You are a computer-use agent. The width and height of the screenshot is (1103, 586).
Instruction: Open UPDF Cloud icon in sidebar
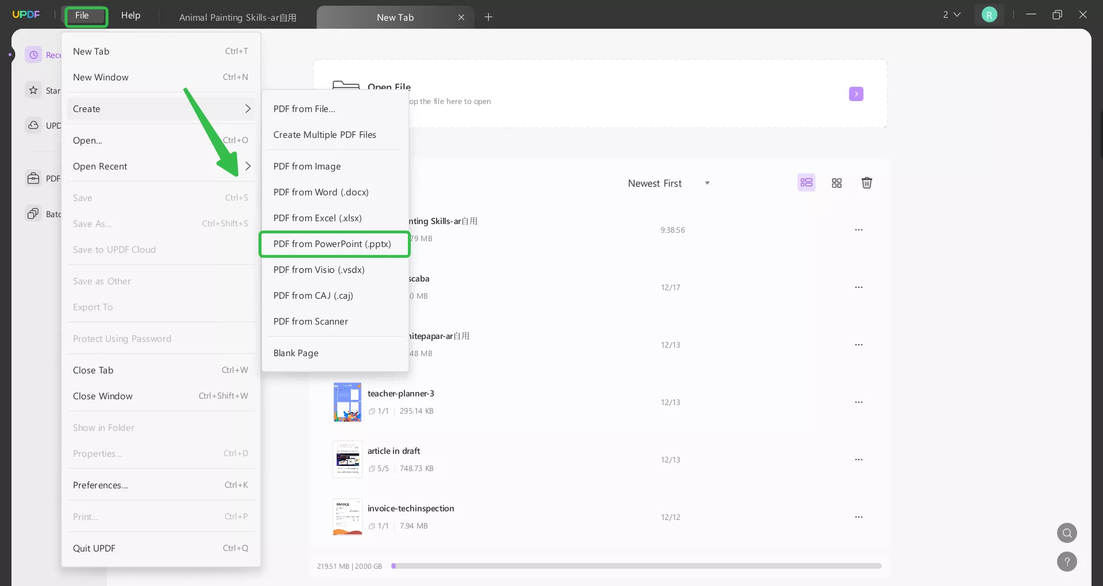tap(34, 125)
